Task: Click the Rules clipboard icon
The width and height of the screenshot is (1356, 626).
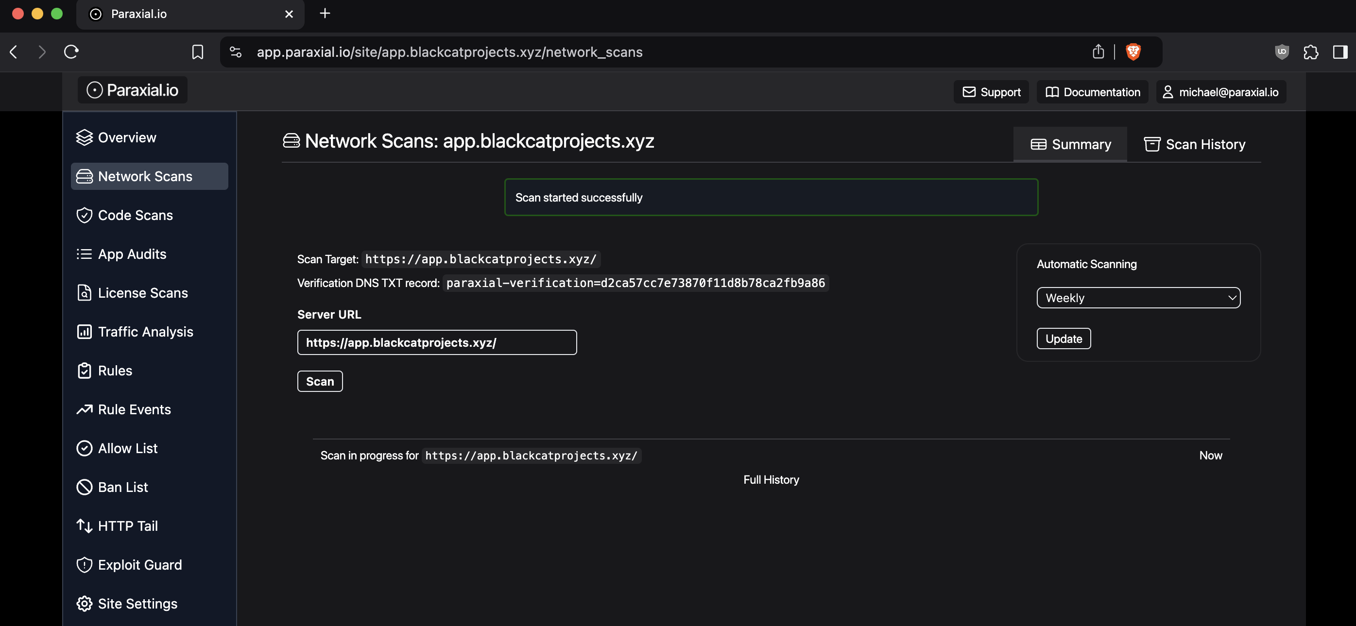Action: click(x=84, y=371)
